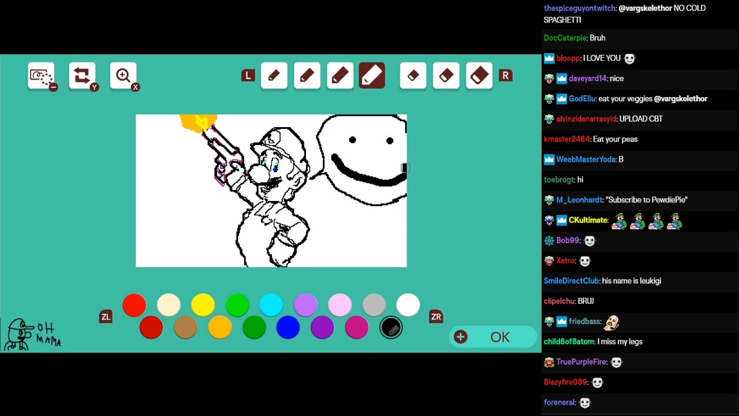
Task: Open chat user toebrogt
Action: 559,179
